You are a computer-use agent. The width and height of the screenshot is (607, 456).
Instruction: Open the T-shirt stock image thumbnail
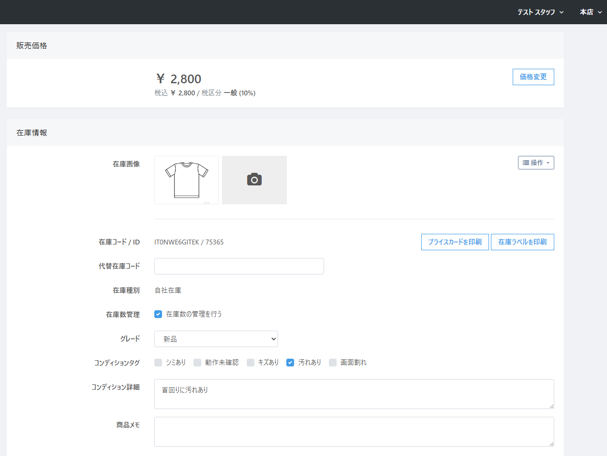pyautogui.click(x=186, y=180)
